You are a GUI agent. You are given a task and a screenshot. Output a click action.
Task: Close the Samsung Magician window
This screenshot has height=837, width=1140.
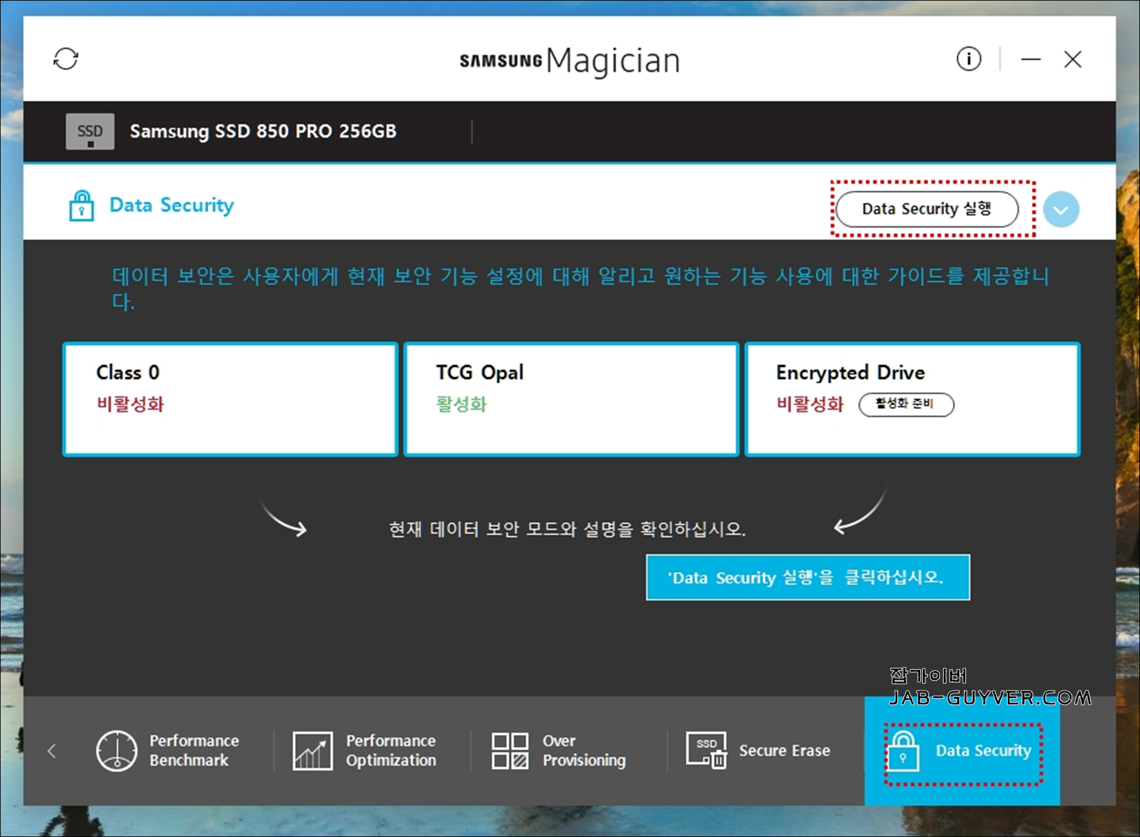1073,60
